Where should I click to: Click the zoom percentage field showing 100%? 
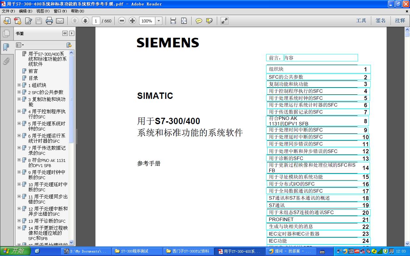click(x=147, y=21)
